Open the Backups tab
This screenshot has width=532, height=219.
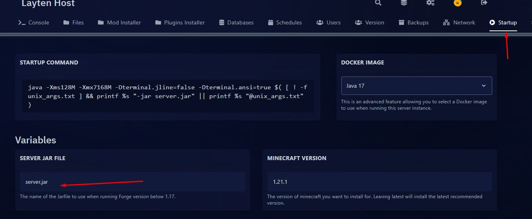413,22
